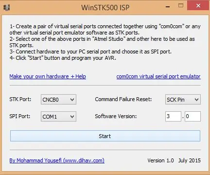Screen dimensions: 210x175
Task: Focus the software minor version field showing 0
Action: coord(192,116)
